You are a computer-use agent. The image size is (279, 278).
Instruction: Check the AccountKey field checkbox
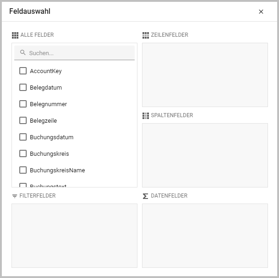coord(23,71)
